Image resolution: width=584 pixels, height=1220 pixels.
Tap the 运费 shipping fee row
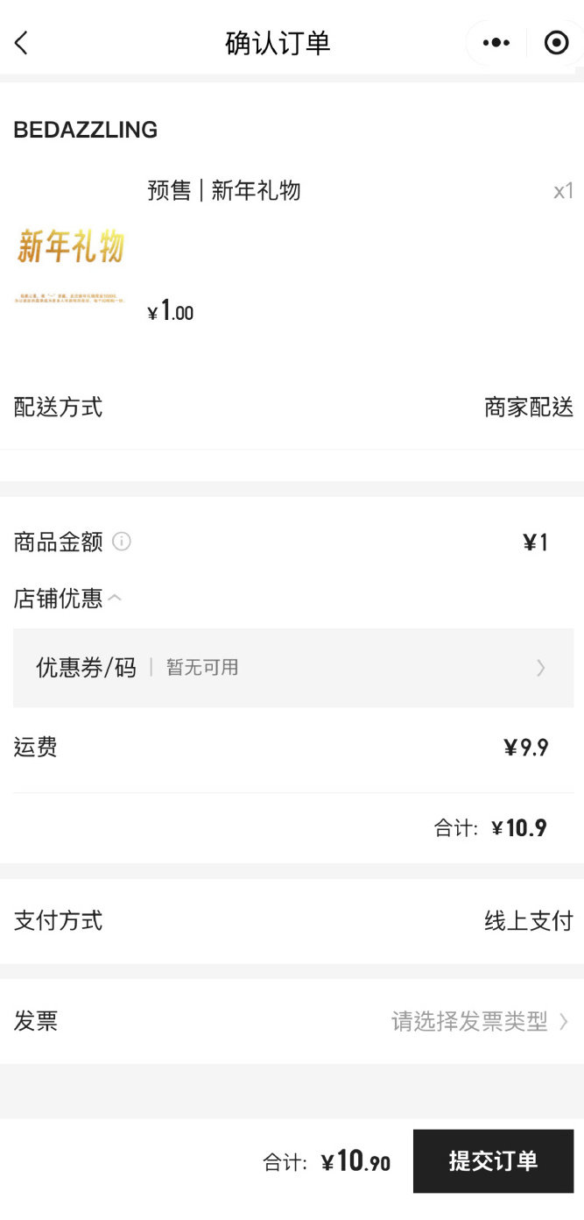point(292,748)
